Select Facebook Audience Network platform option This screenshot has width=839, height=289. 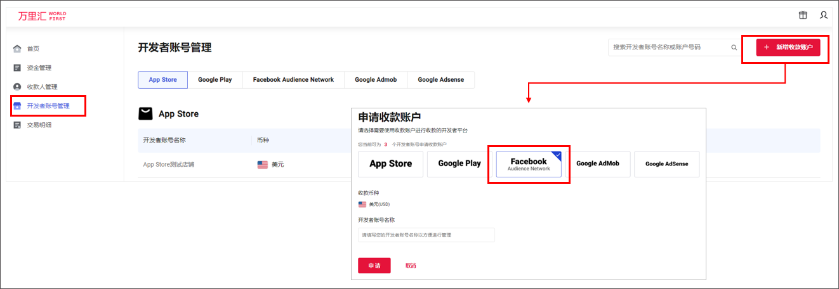pos(529,164)
